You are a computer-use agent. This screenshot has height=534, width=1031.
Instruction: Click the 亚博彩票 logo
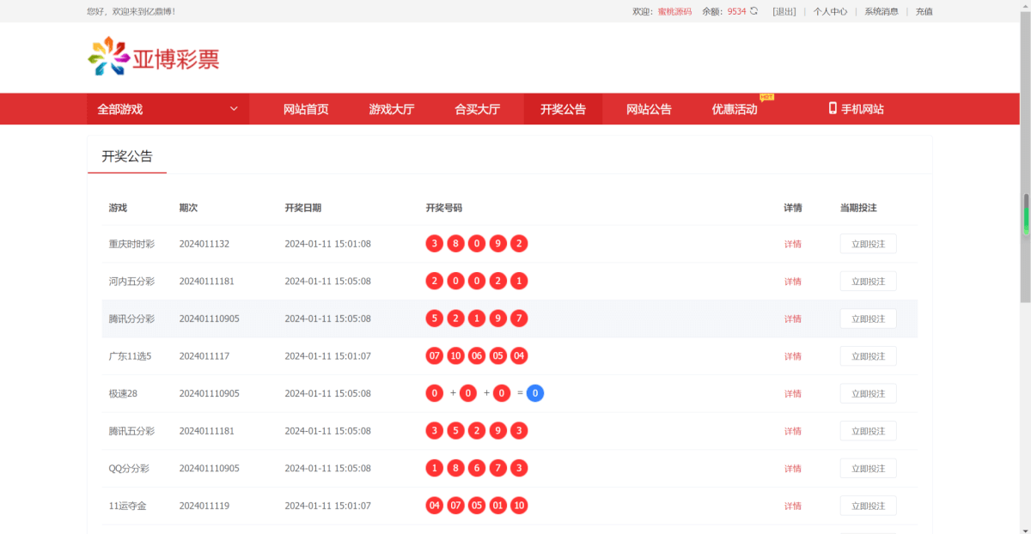click(154, 58)
